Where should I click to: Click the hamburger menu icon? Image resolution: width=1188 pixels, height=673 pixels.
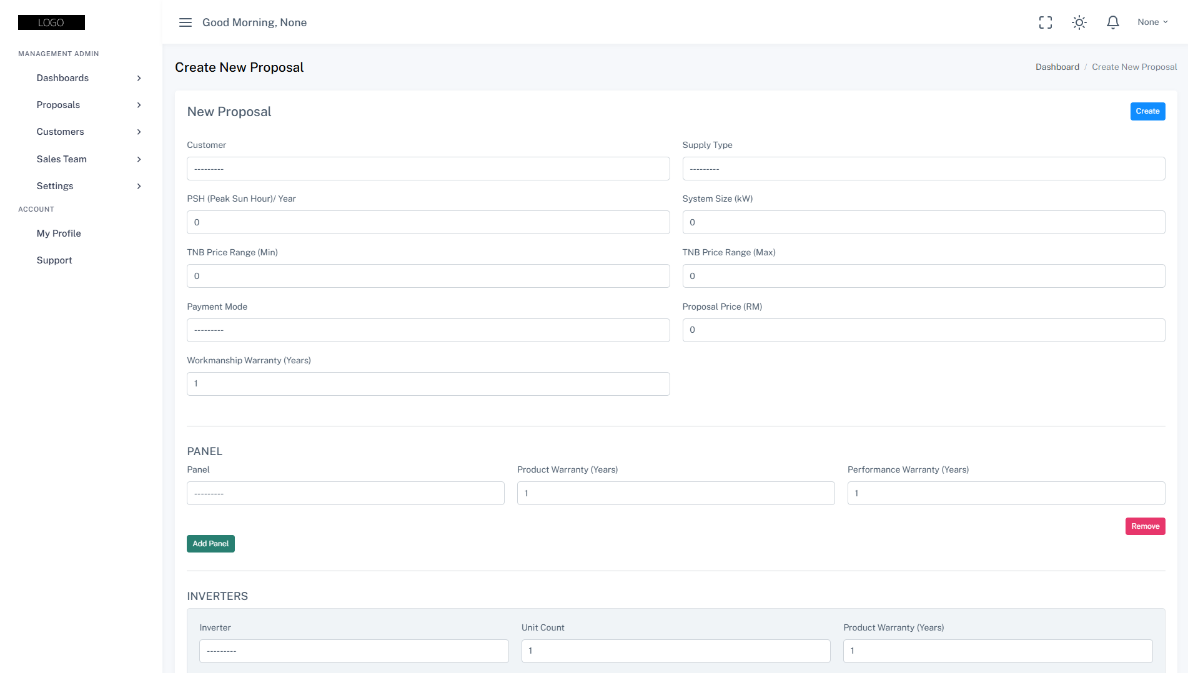point(185,22)
